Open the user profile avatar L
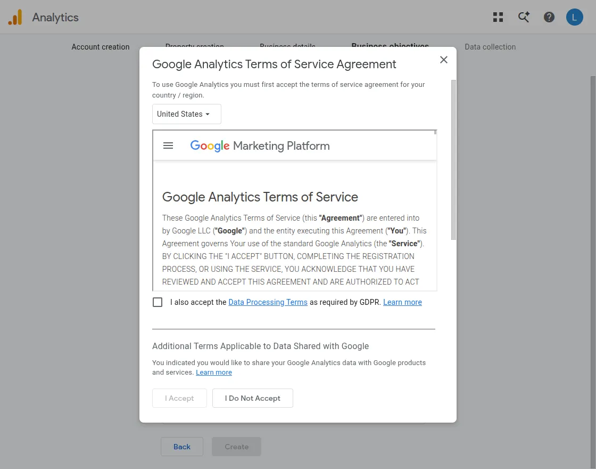596x469 pixels. pos(574,17)
